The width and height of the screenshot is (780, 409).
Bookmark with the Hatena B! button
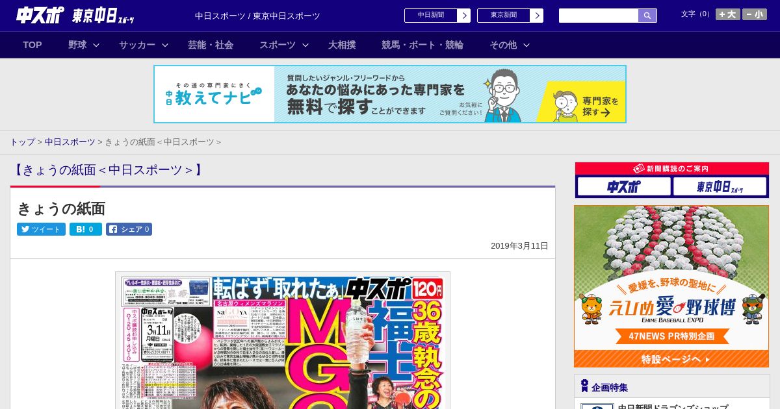click(x=86, y=229)
